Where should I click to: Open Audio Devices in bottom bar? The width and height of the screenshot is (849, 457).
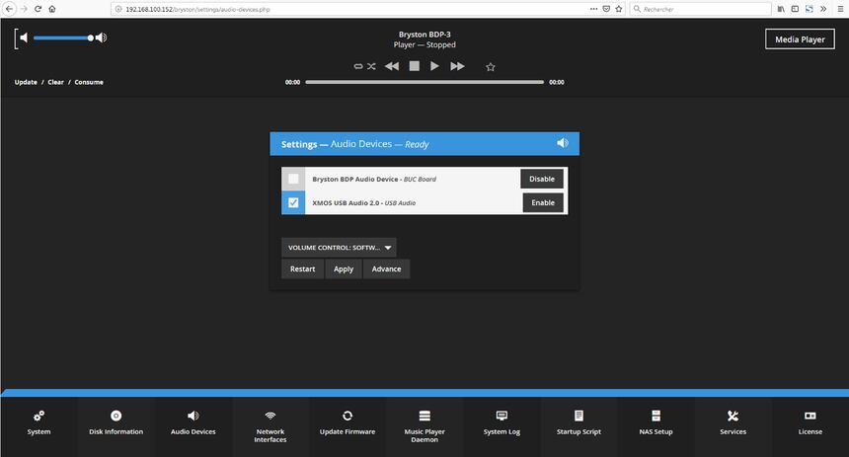point(193,422)
